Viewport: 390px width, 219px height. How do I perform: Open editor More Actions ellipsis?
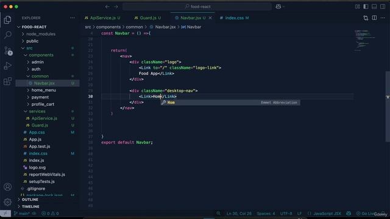click(383, 18)
